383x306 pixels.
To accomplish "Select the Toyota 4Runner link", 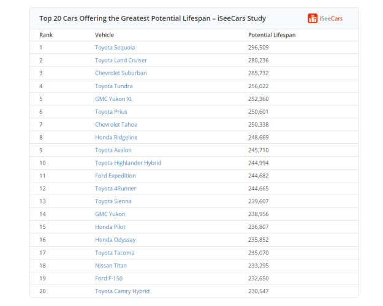I will [x=116, y=188].
